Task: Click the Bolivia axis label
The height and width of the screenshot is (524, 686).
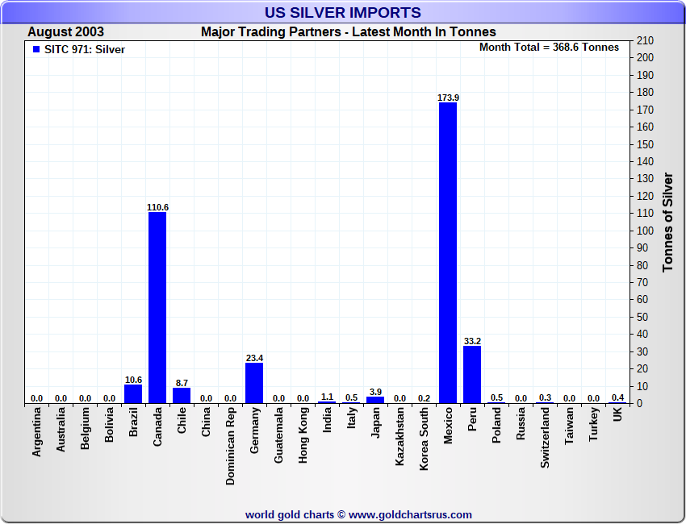Action: pos(109,424)
